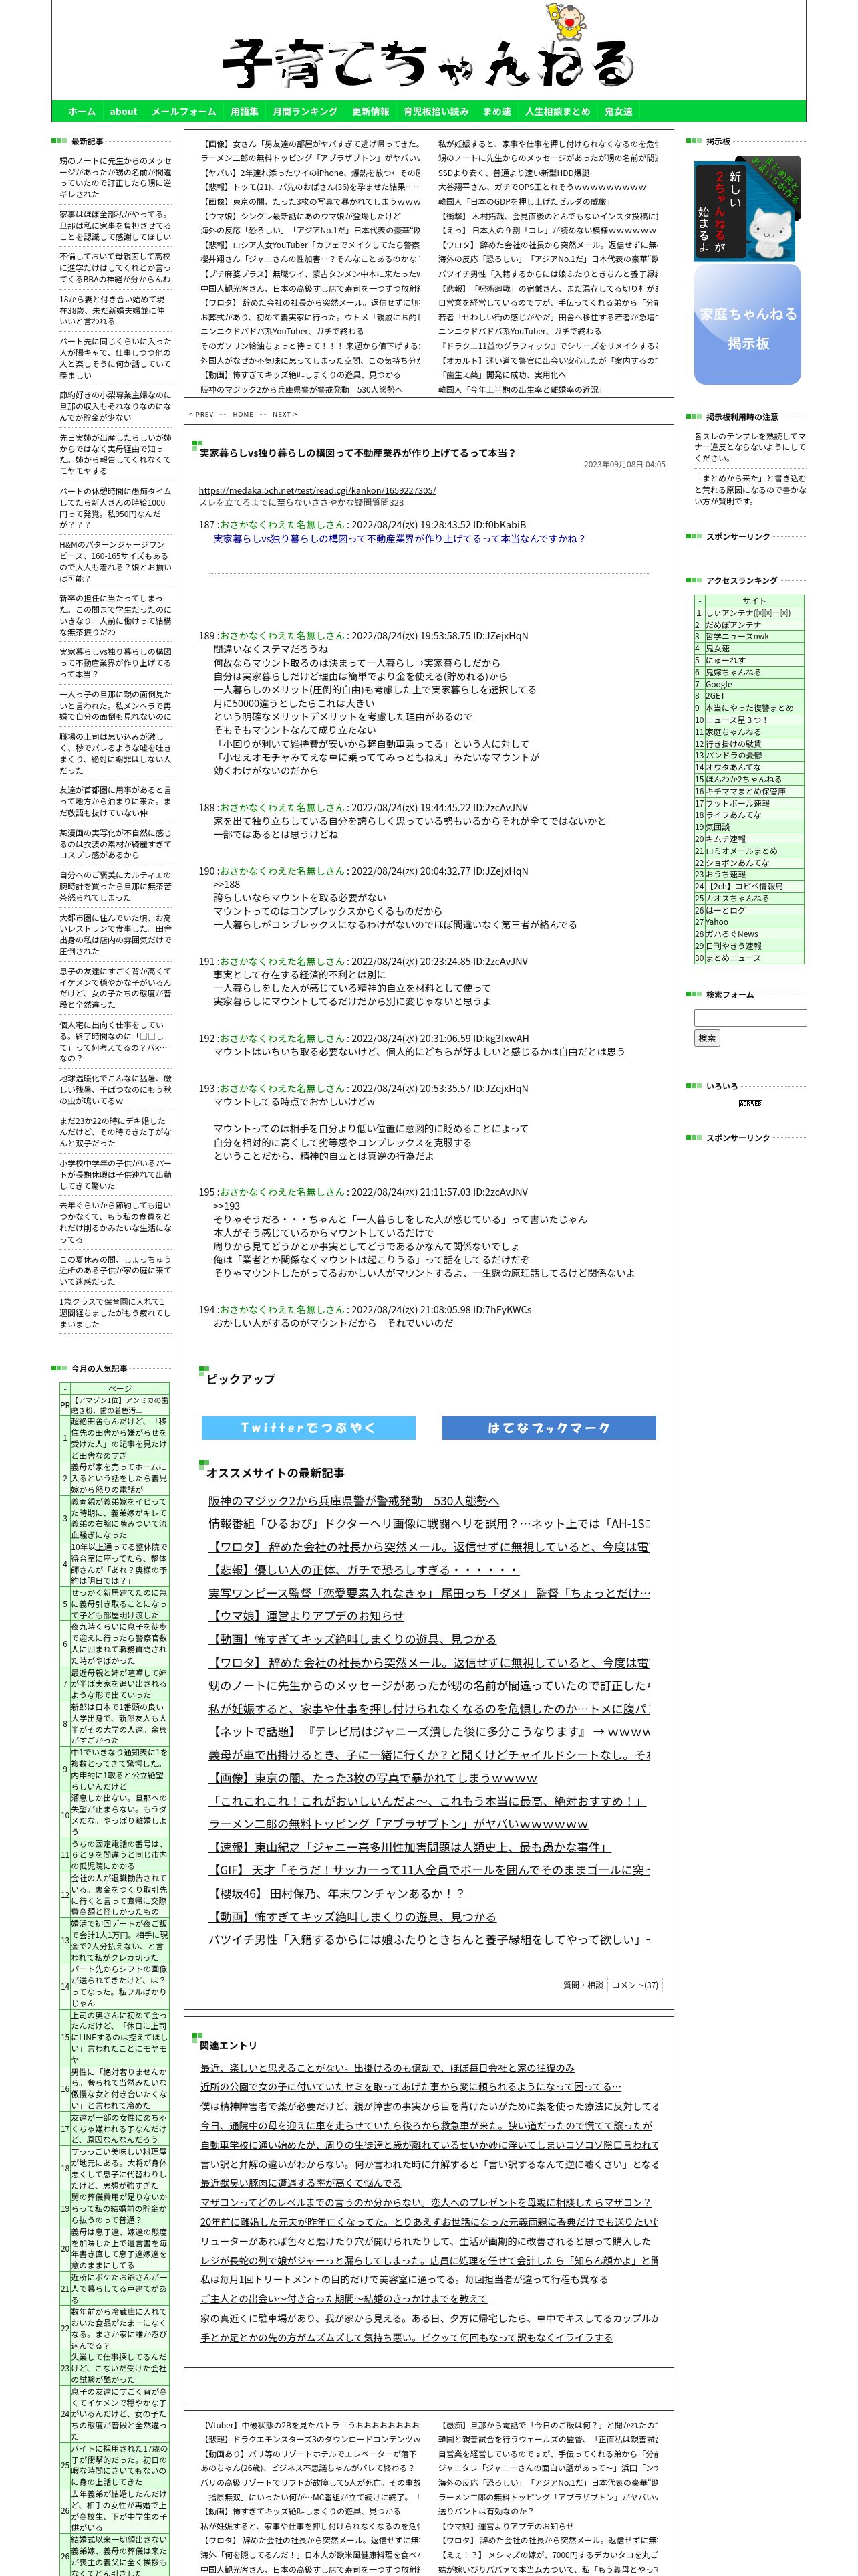This screenshot has width=858, height=2576.
Task: Click the はてなブックマーク button
Action: (549, 1428)
